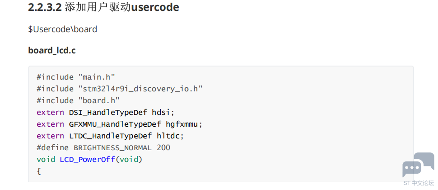This screenshot has height=190, width=438.
Task: Click the LCD_PowerOff function name
Action: pos(88,160)
